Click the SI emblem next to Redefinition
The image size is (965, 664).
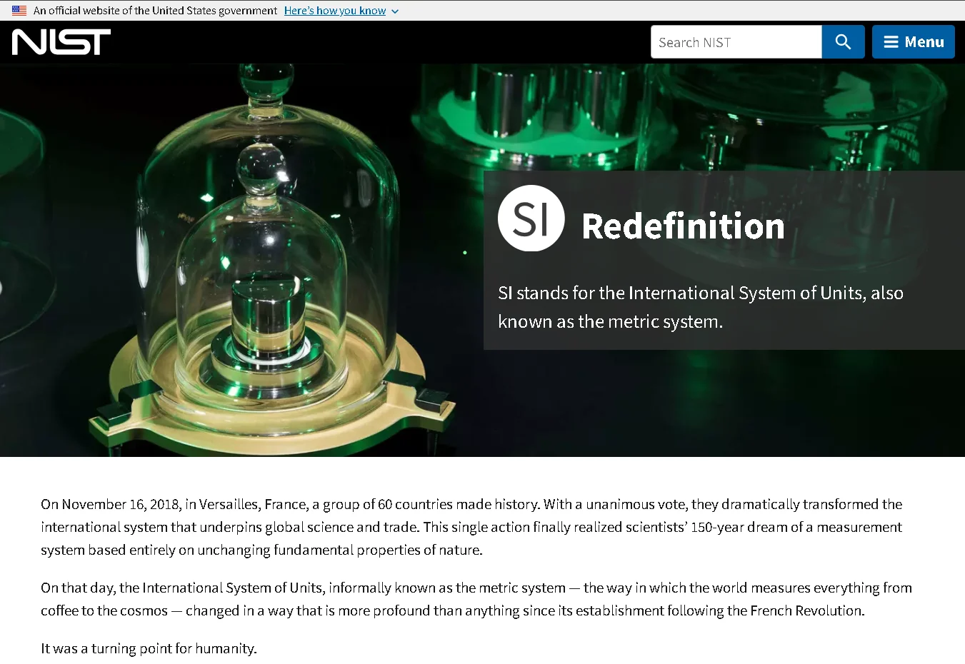pyautogui.click(x=531, y=218)
